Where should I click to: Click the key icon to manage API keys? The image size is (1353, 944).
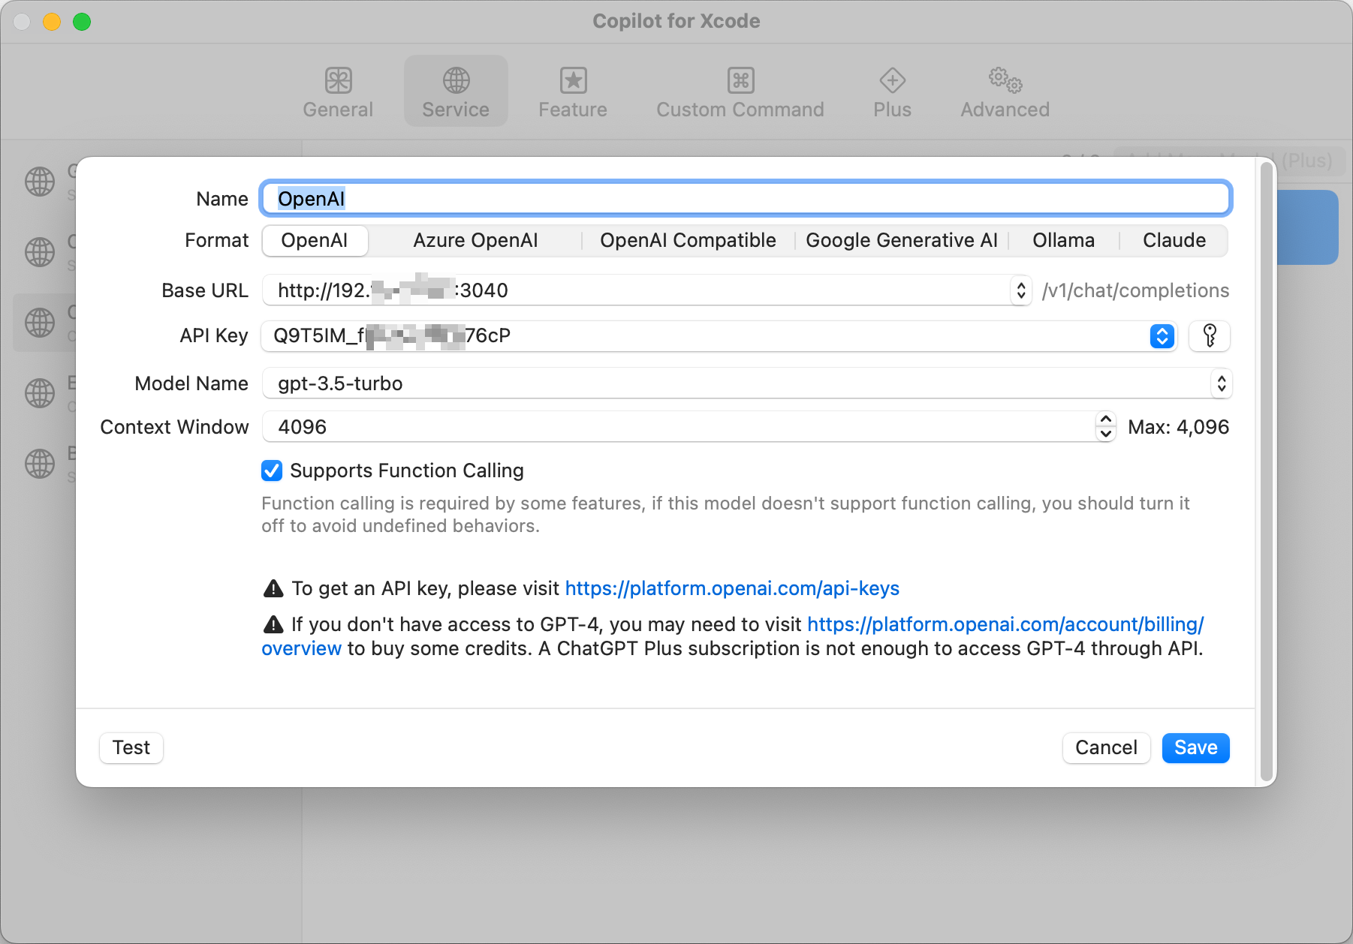click(x=1210, y=336)
